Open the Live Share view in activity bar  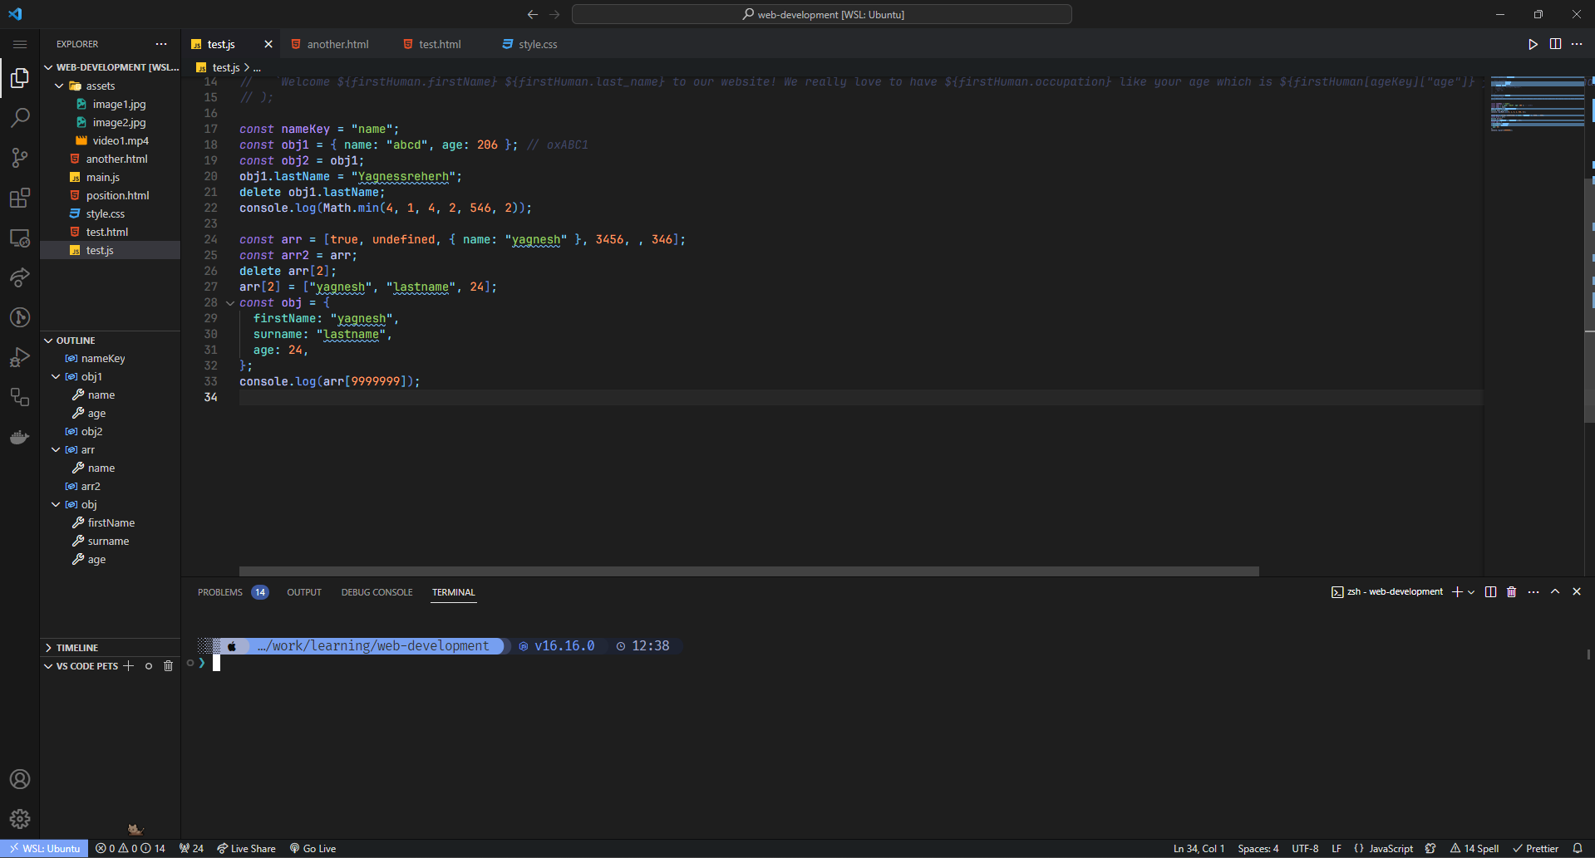tap(20, 277)
